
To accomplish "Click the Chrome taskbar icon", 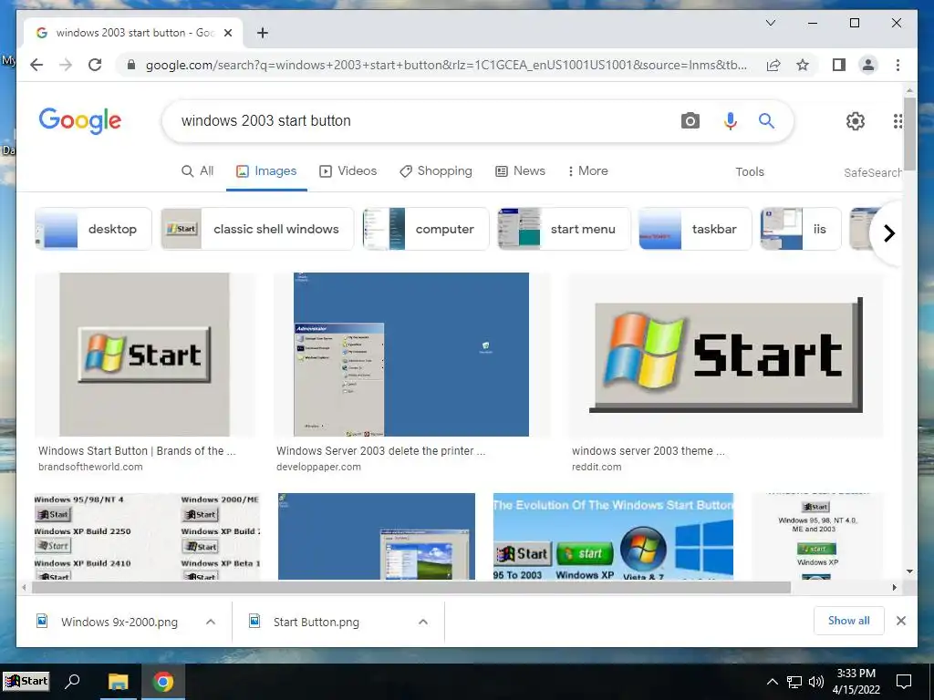I will point(162,682).
